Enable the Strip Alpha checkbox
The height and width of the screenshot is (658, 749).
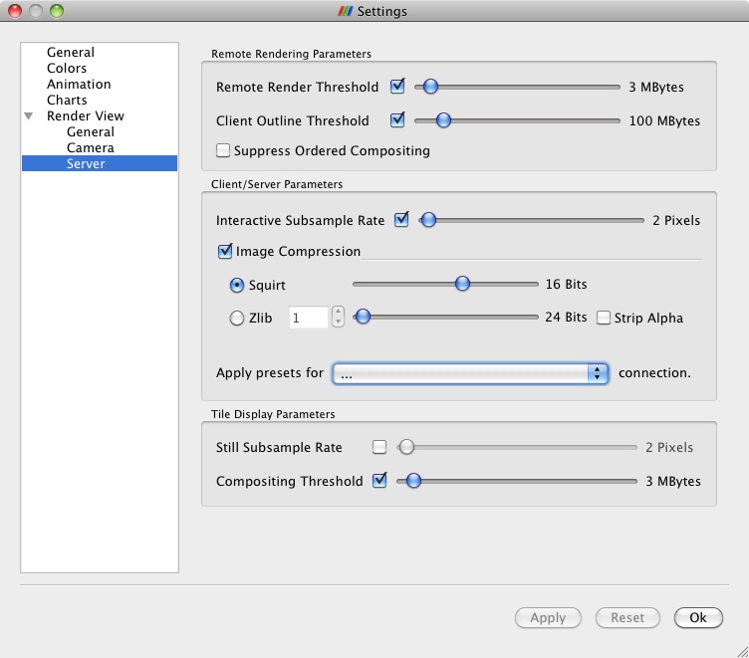point(604,318)
